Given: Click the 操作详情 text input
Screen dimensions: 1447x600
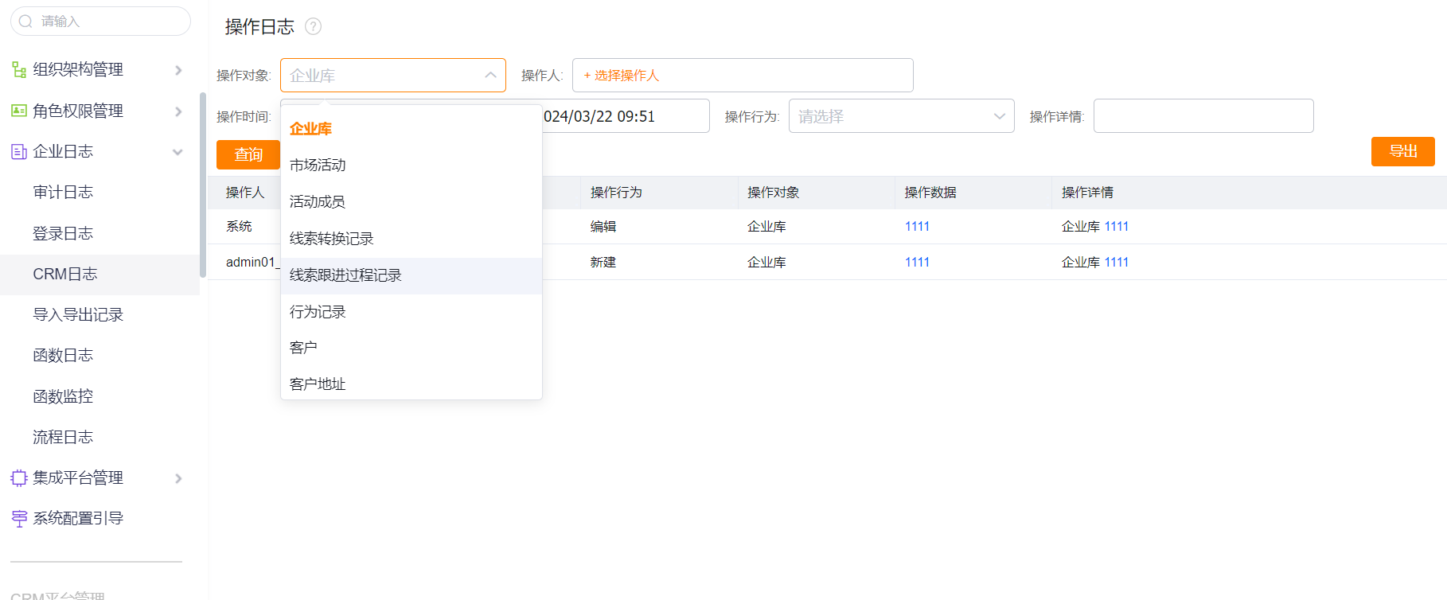Looking at the screenshot, I should point(1203,116).
